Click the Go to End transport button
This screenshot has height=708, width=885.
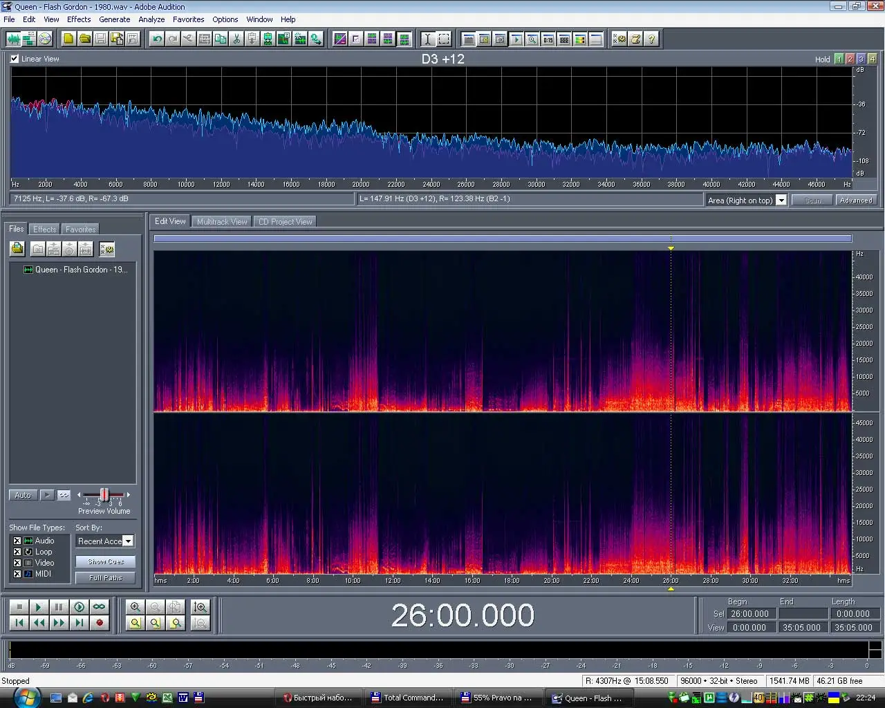pos(80,623)
